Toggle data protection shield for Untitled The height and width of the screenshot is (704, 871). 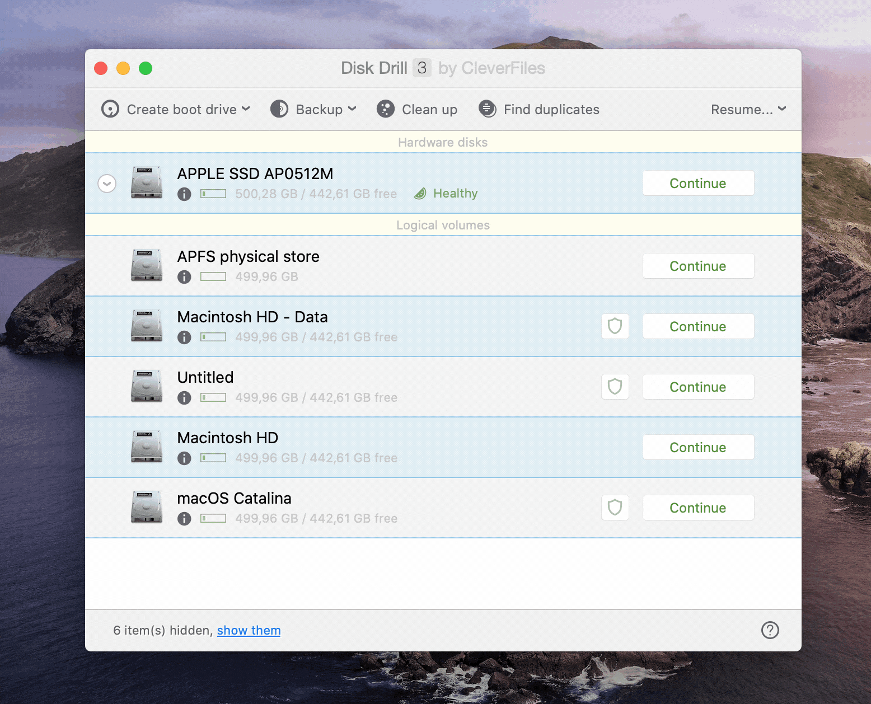[x=615, y=387]
